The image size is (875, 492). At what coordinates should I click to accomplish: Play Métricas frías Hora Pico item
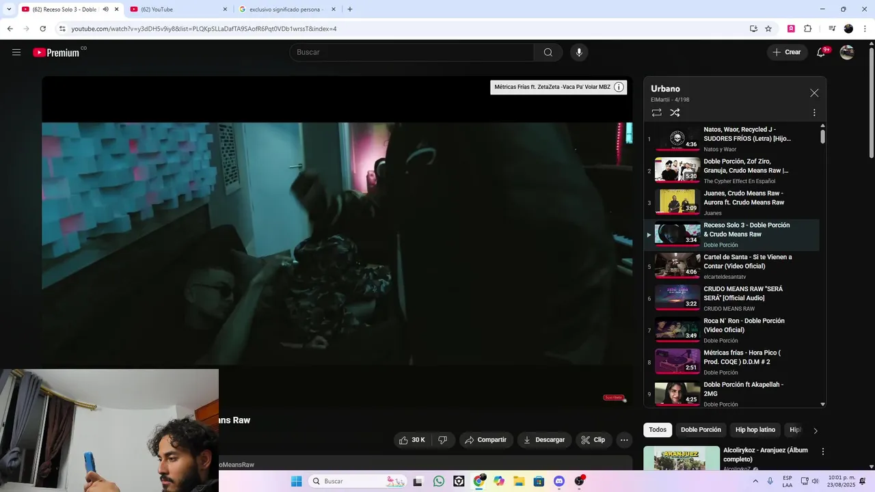point(732,362)
